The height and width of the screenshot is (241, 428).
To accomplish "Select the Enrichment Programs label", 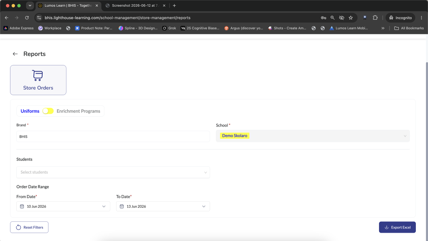I will (78, 111).
